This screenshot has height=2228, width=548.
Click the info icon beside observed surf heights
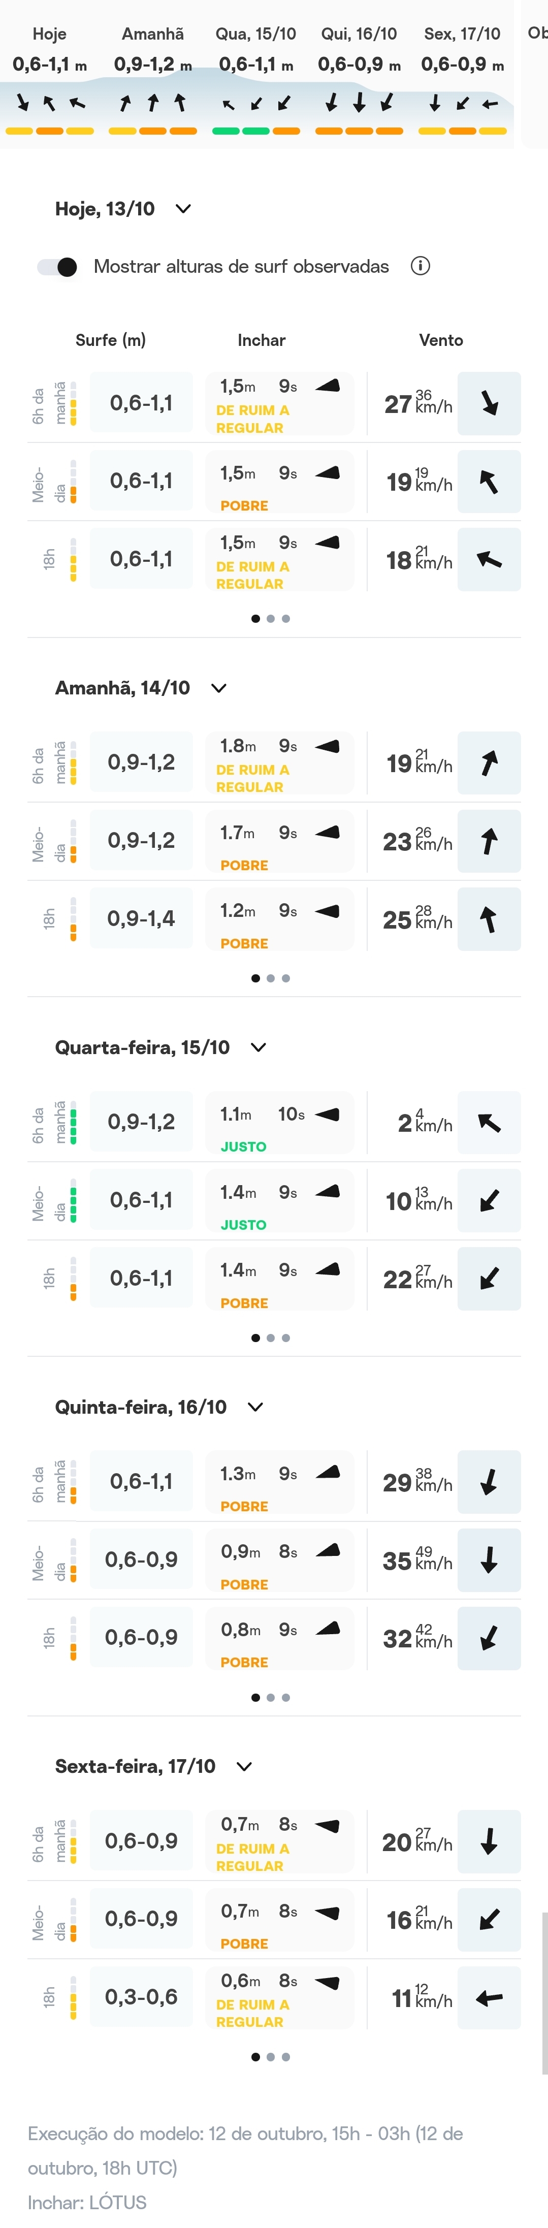420,266
